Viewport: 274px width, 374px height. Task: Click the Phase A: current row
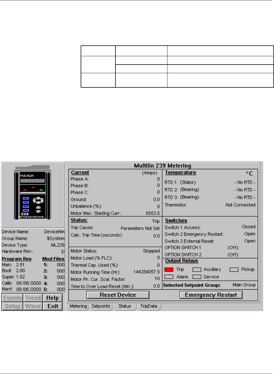(115, 179)
